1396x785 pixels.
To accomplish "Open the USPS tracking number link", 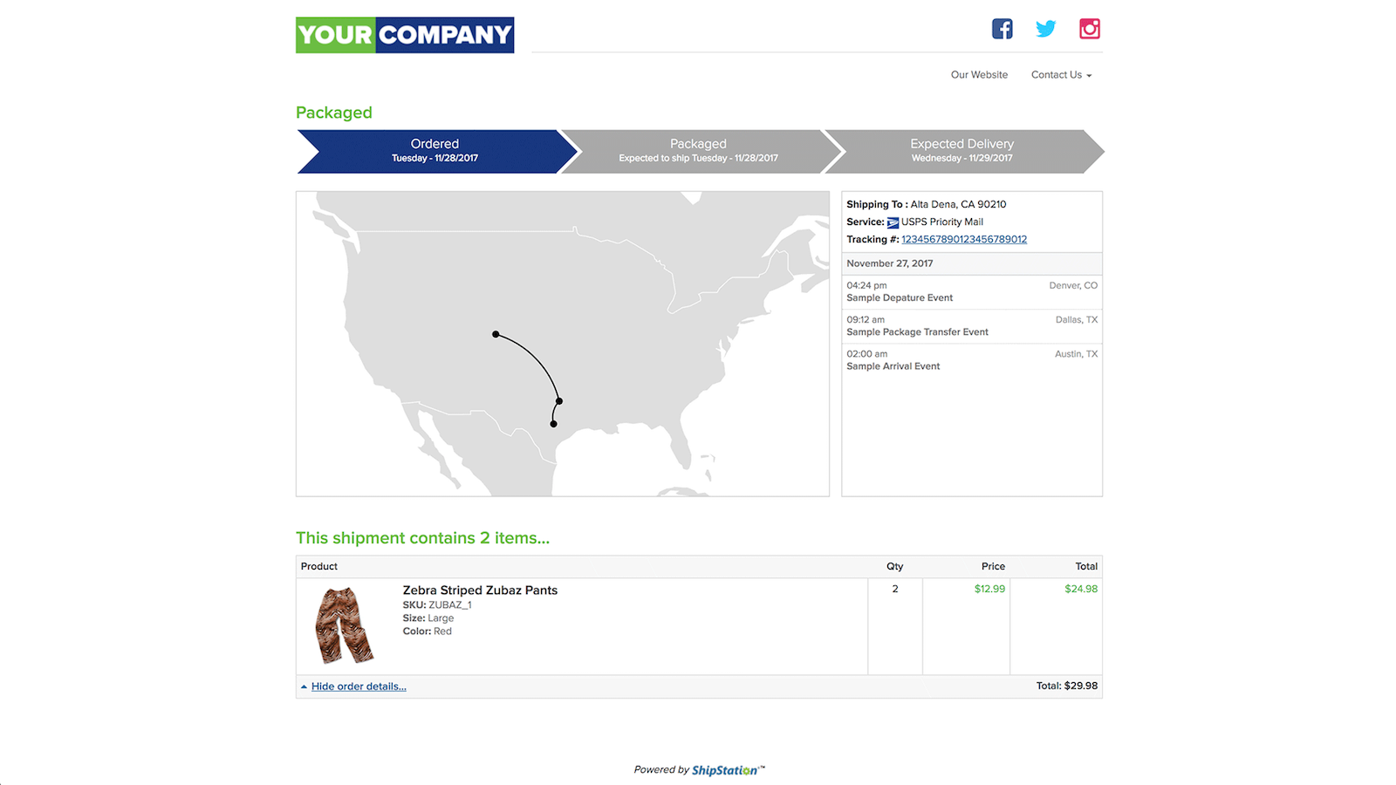I will pos(963,239).
